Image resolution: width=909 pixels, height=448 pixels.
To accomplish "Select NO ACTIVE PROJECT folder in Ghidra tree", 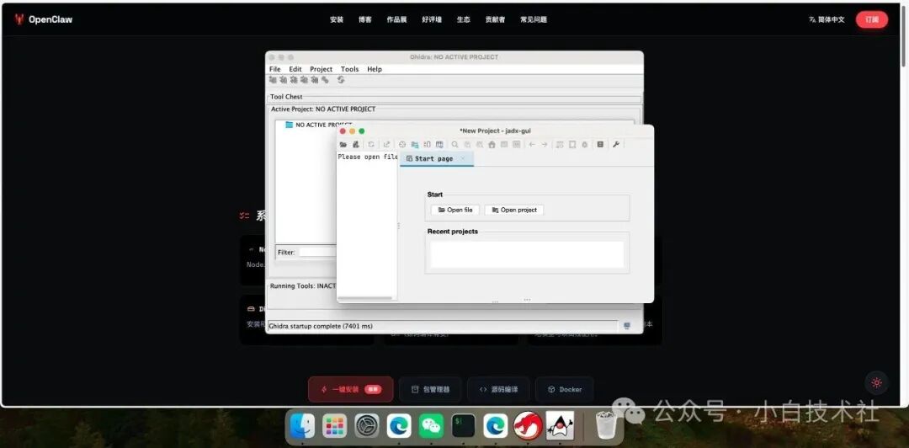I will [319, 125].
